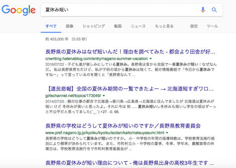Image resolution: width=236 pixels, height=168 pixels.
Task: Click the snippet dated 2014/07/25
Action: coord(131,107)
